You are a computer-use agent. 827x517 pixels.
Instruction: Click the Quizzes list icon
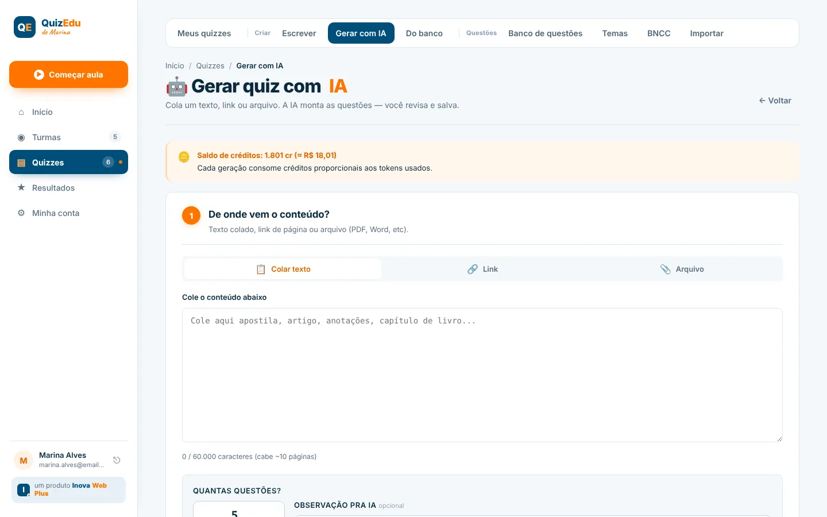tap(21, 163)
